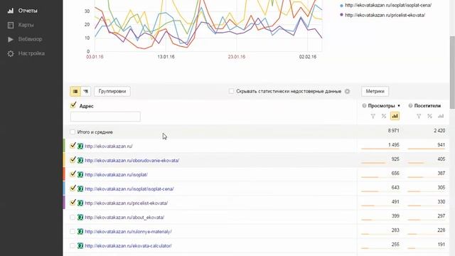Click help icon beside Посетители
The width and height of the screenshot is (455, 256).
pyautogui.click(x=410, y=106)
